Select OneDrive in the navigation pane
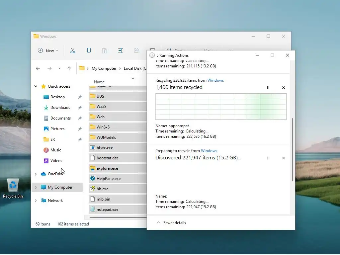This screenshot has height=255, width=340. (56, 174)
